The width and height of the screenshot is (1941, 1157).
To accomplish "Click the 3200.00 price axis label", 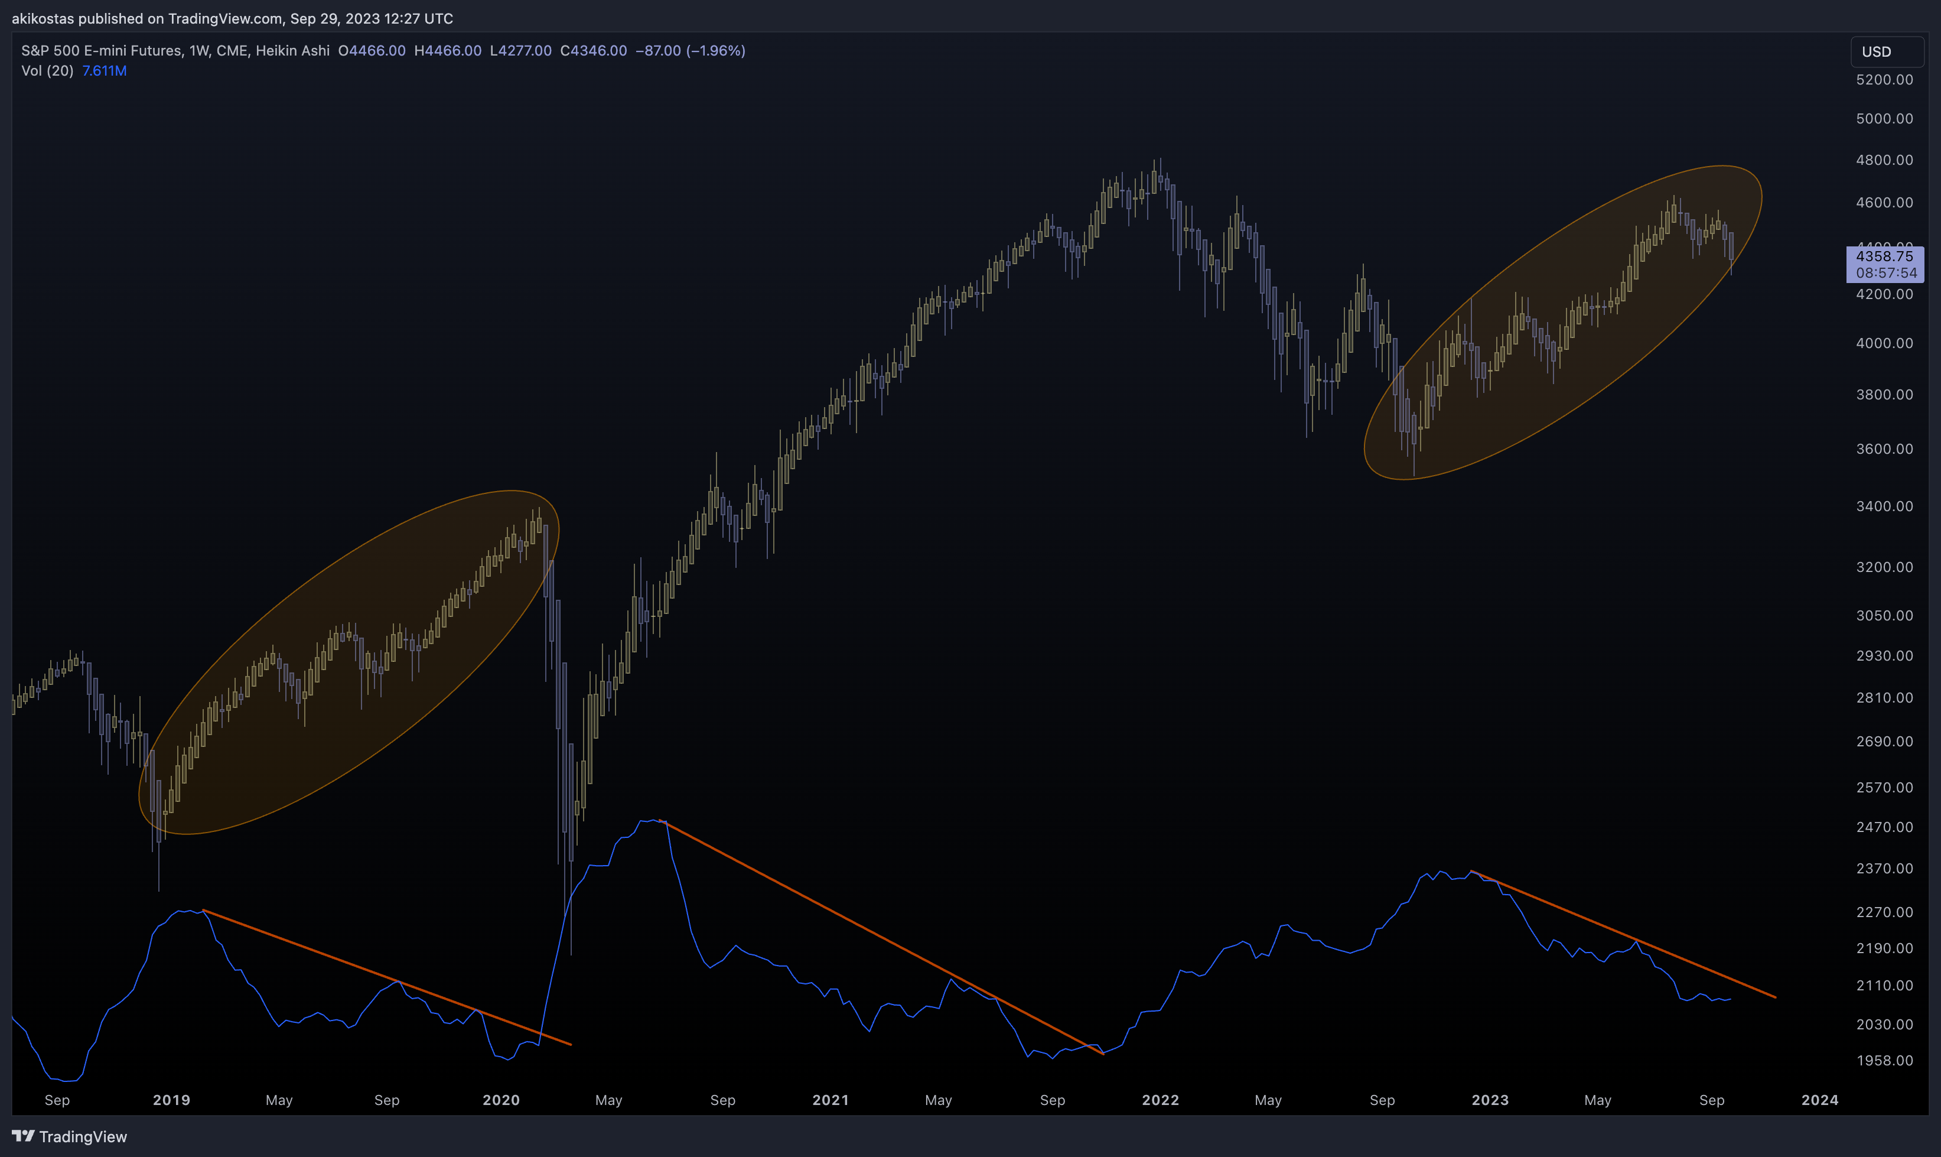I will [x=1884, y=568].
